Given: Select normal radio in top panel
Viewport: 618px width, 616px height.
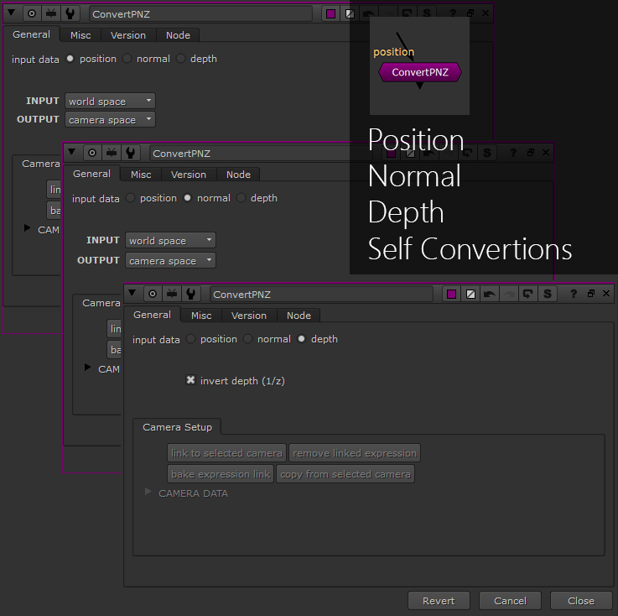Looking at the screenshot, I should 127,59.
